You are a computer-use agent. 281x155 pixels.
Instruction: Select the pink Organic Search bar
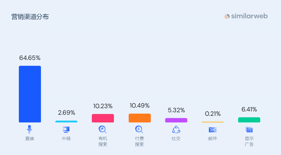point(103,118)
